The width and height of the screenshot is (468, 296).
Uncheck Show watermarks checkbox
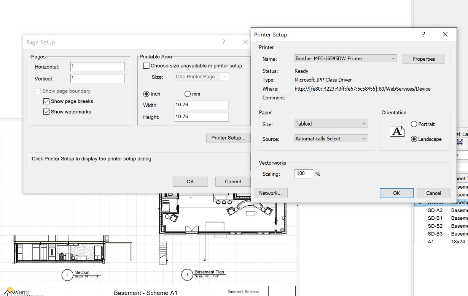[x=46, y=112]
